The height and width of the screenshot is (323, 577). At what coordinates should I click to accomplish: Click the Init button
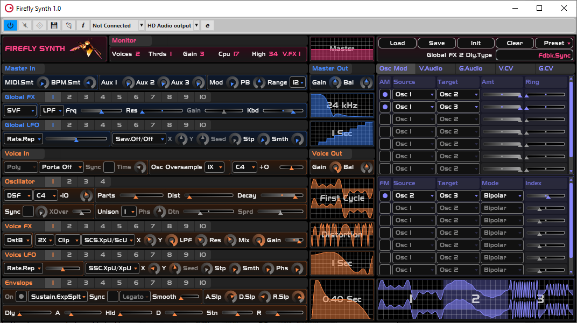476,44
